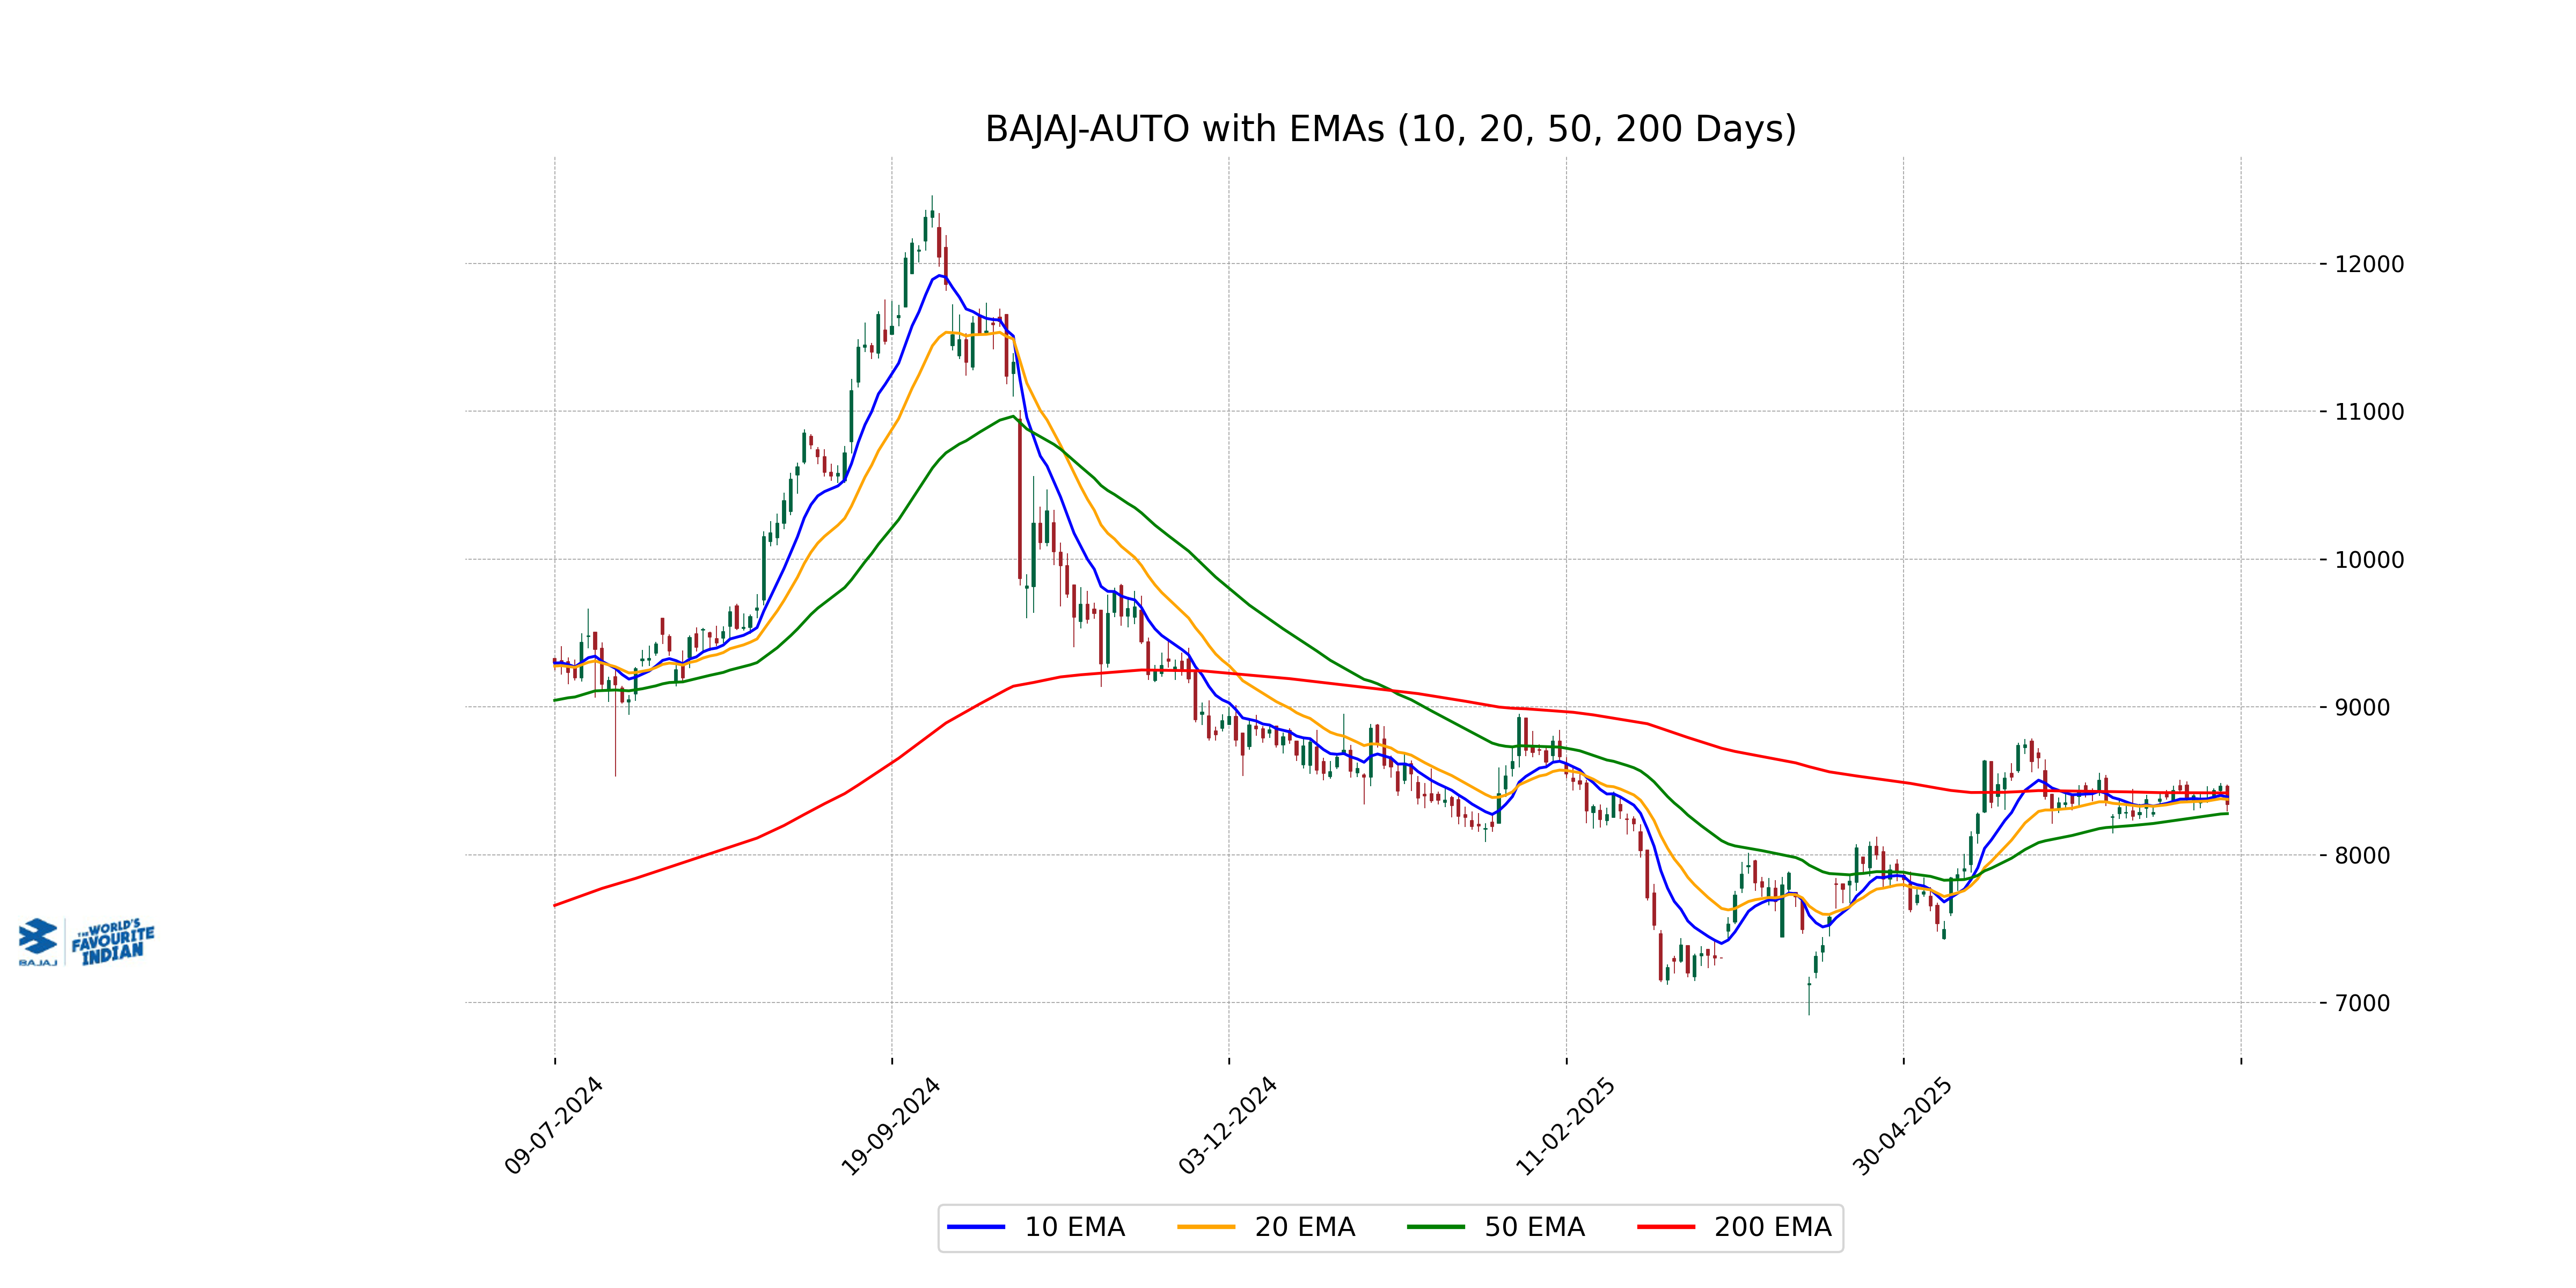The image size is (2576, 1288).
Task: Click the green 50 EMA legend line swatch
Action: (x=1436, y=1227)
